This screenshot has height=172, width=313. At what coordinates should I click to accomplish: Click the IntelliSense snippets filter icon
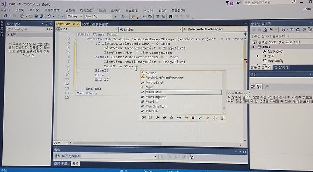(223, 118)
